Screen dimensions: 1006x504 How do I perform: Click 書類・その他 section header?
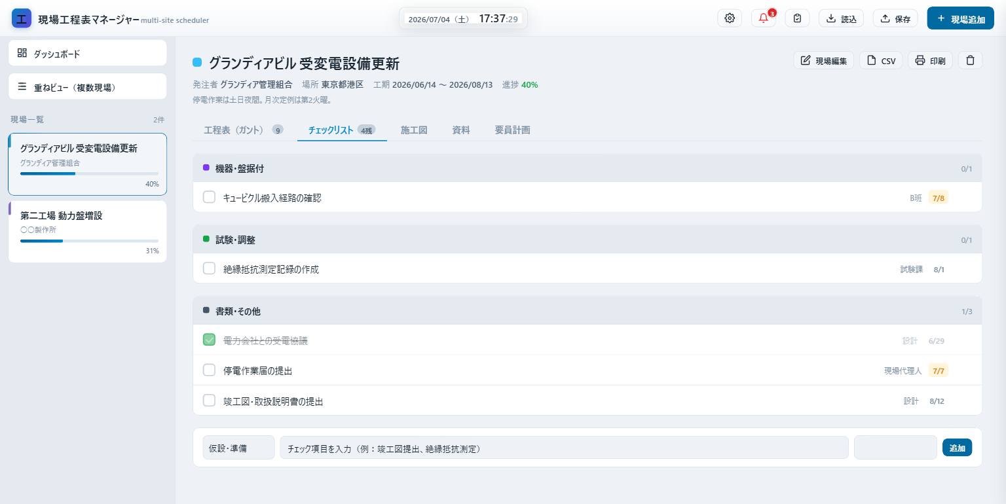coord(587,311)
